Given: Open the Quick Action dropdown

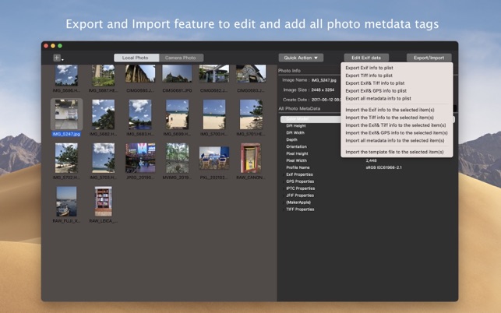Looking at the screenshot, I should (301, 58).
